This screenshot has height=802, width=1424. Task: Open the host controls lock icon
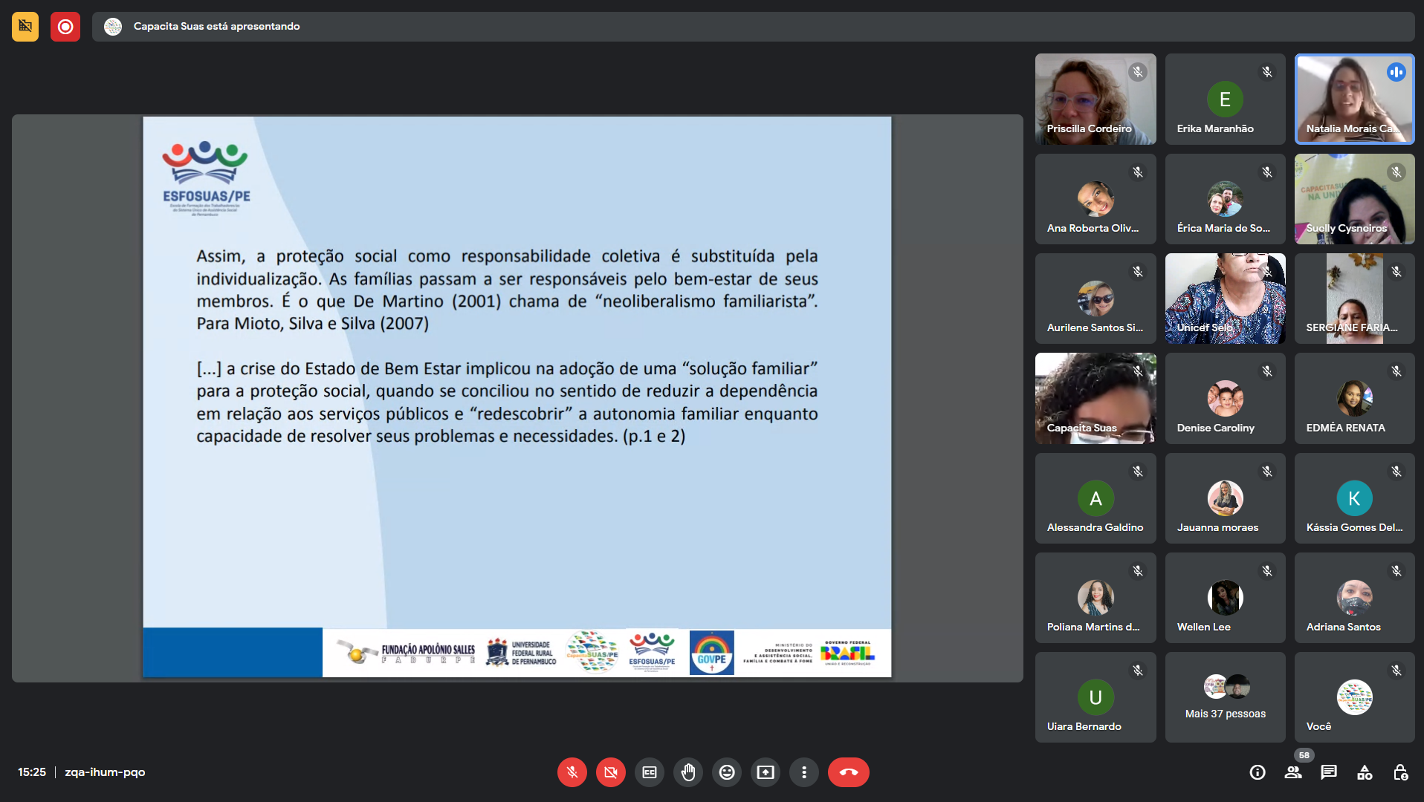tap(1400, 772)
